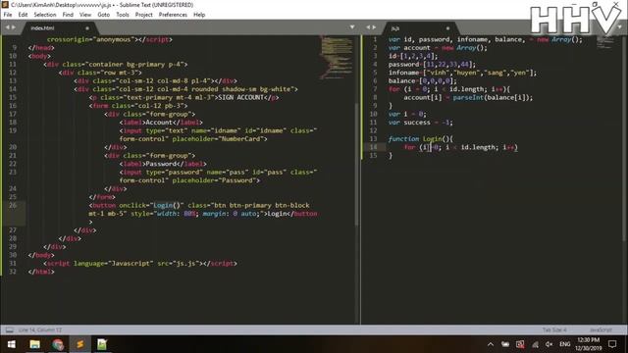The image size is (628, 353).
Task: Open the Edit menu
Action: [x=23, y=15]
